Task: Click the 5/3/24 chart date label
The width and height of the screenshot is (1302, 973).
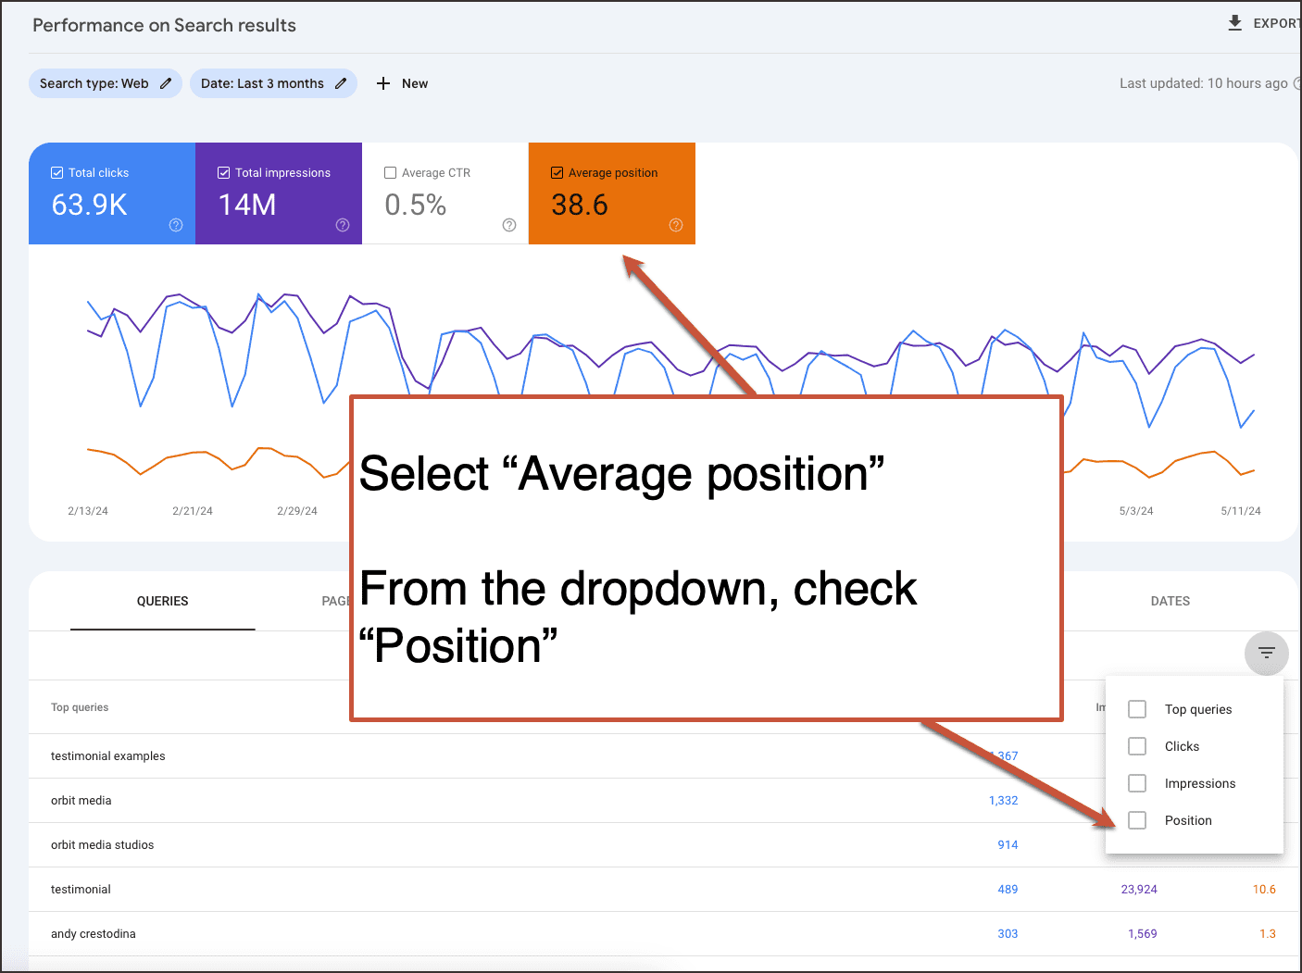Action: click(x=1136, y=511)
